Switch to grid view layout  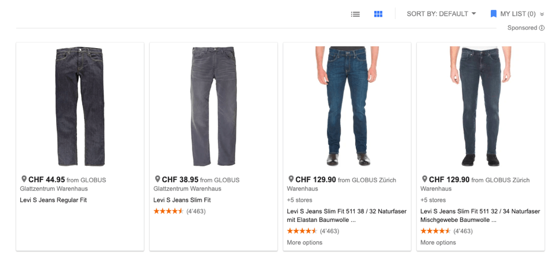(x=378, y=14)
